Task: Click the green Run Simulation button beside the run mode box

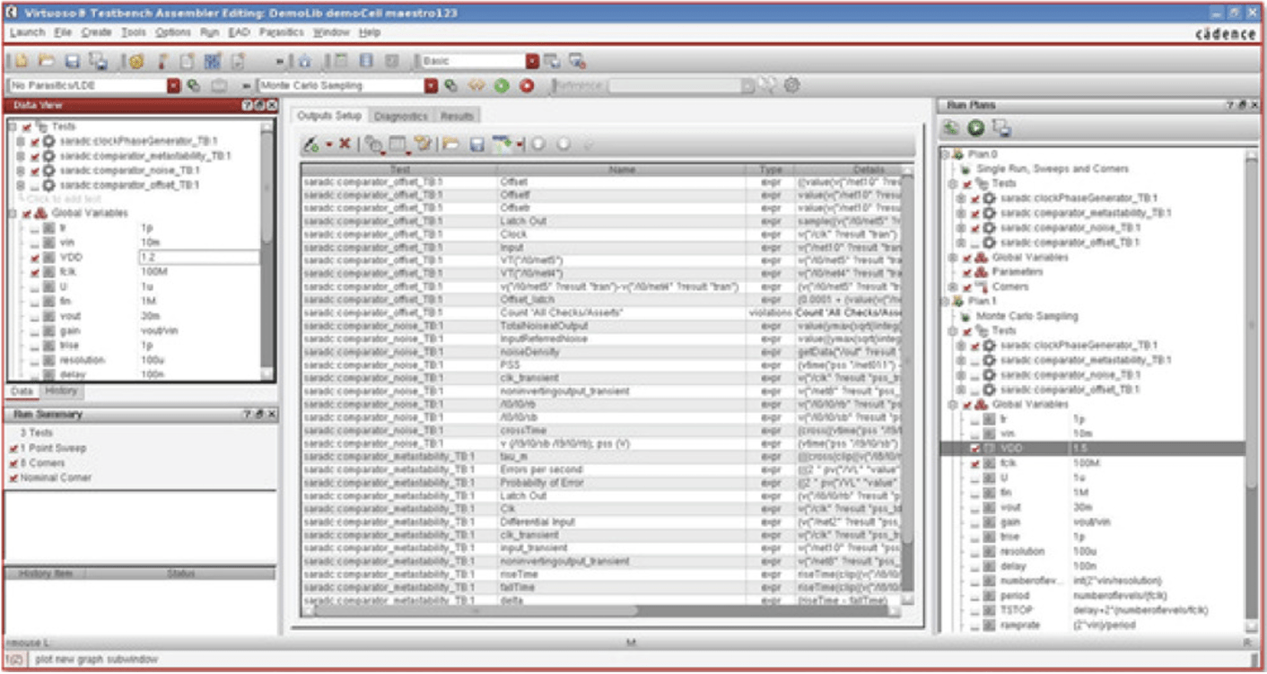Action: coord(502,86)
